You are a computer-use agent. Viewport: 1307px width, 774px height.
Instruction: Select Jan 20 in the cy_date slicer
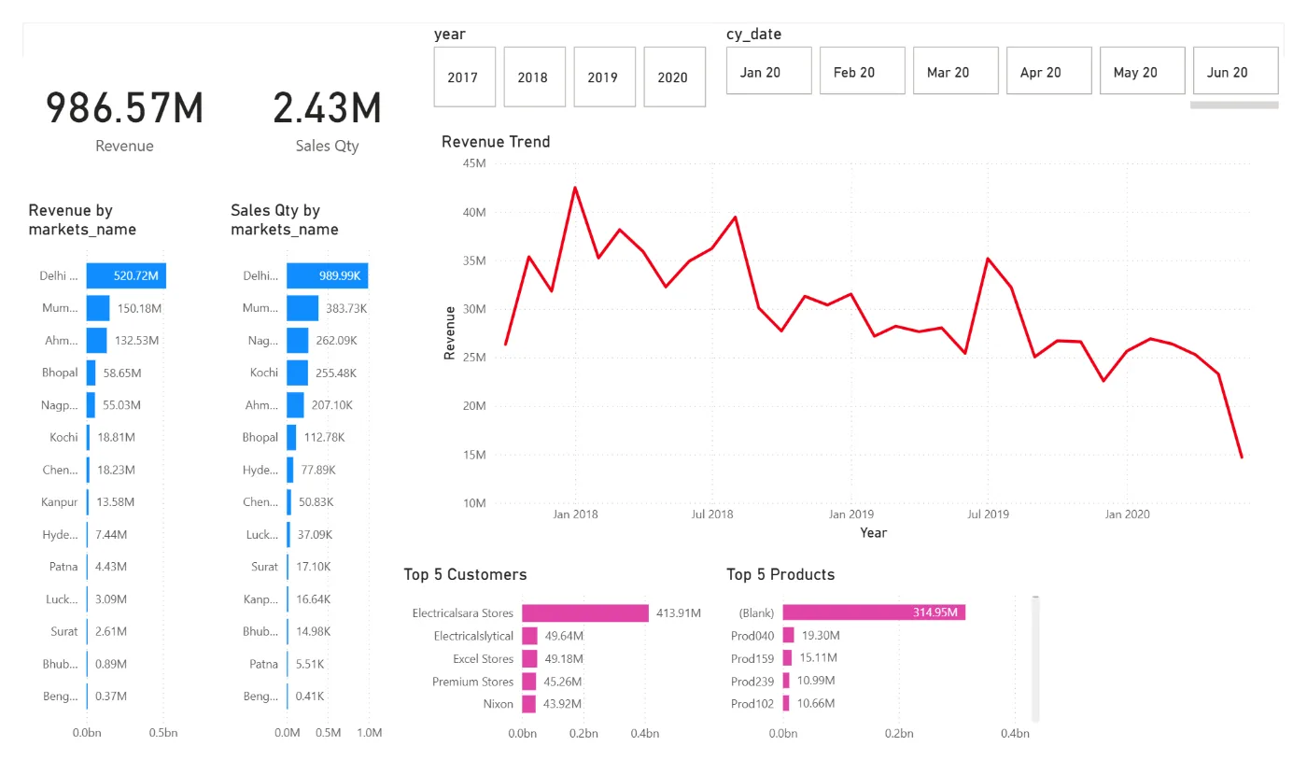click(769, 72)
